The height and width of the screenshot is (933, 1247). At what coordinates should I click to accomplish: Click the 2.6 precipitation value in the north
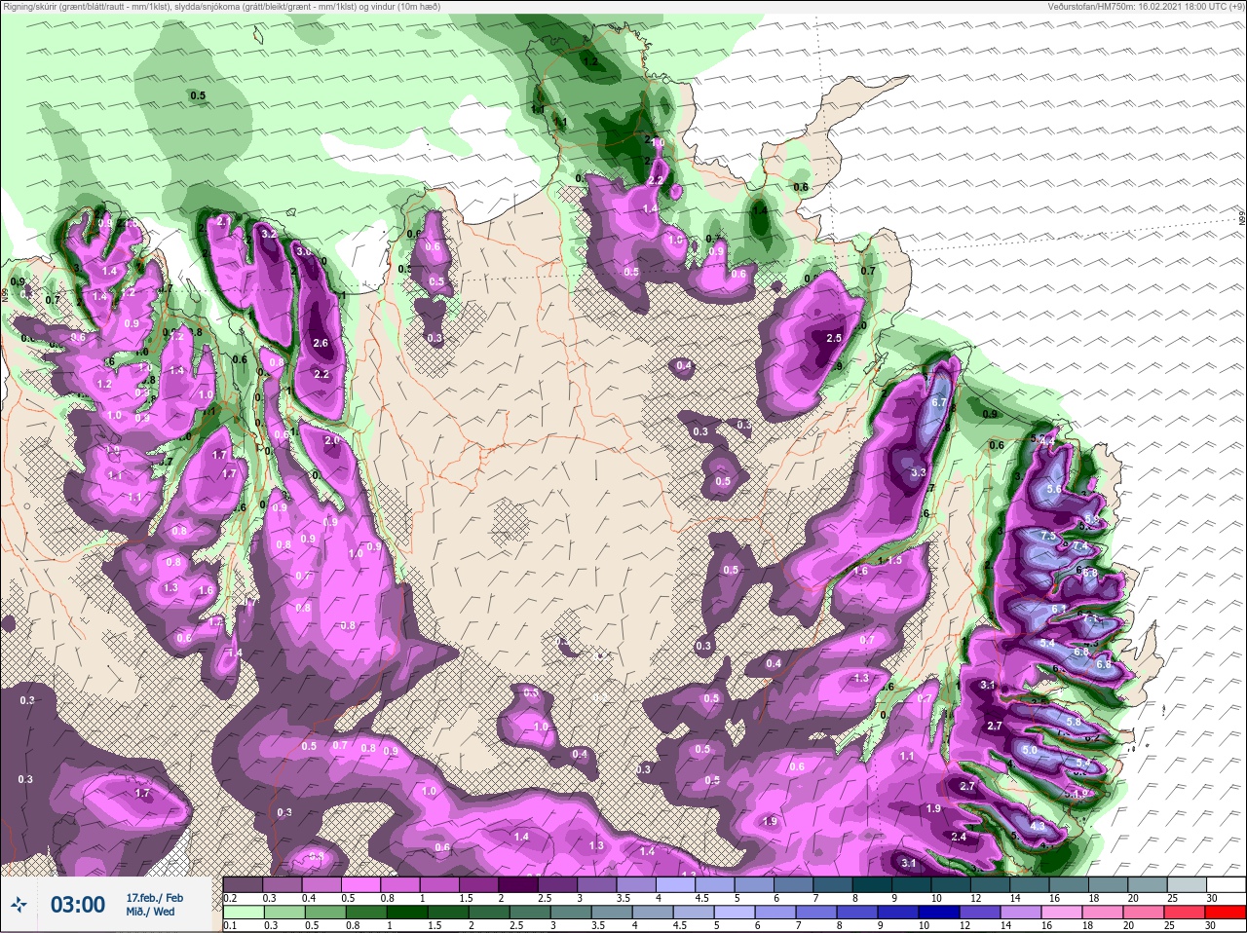coord(321,343)
